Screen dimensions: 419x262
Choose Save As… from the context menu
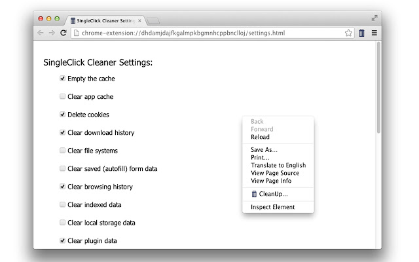pos(264,150)
